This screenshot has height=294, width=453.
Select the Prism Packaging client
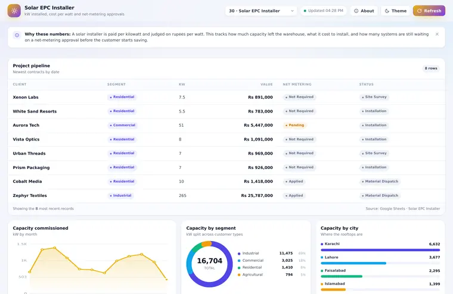click(x=31, y=168)
